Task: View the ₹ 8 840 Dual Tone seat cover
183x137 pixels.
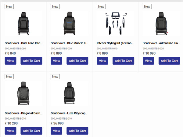Action: pos(10,61)
